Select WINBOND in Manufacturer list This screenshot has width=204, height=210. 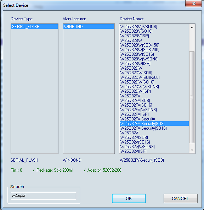[89, 27]
